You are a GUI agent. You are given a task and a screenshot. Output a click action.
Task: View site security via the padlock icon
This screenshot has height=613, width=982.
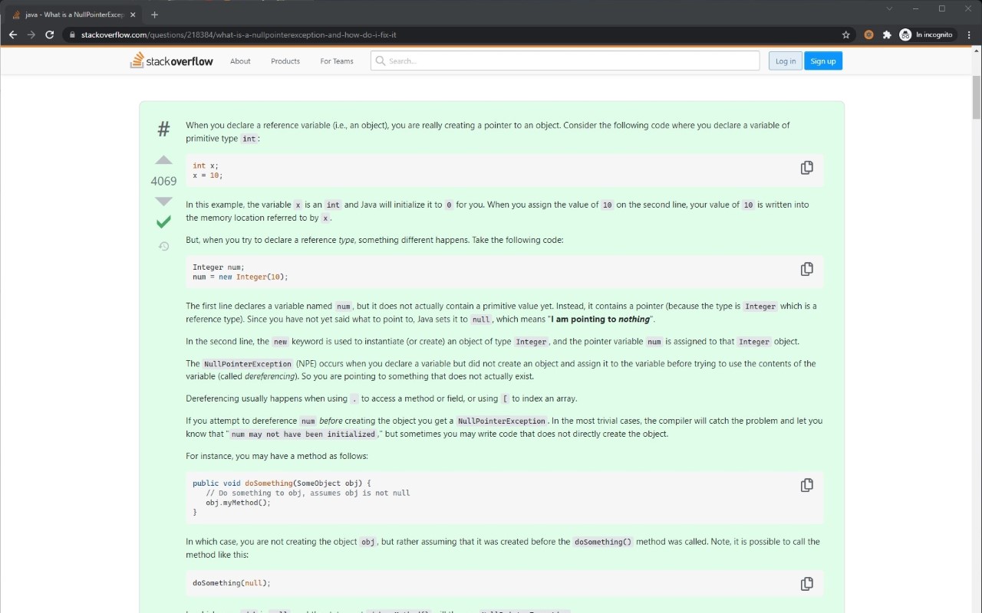click(x=71, y=34)
